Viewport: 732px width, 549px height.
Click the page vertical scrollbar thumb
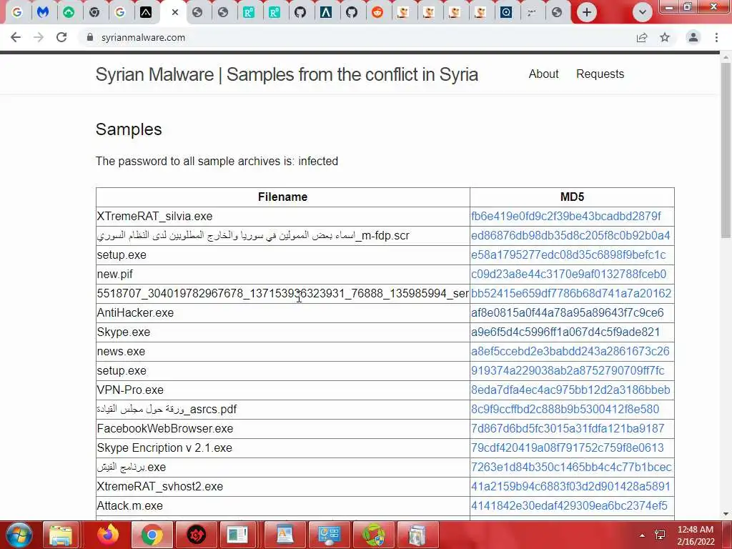tap(726, 149)
